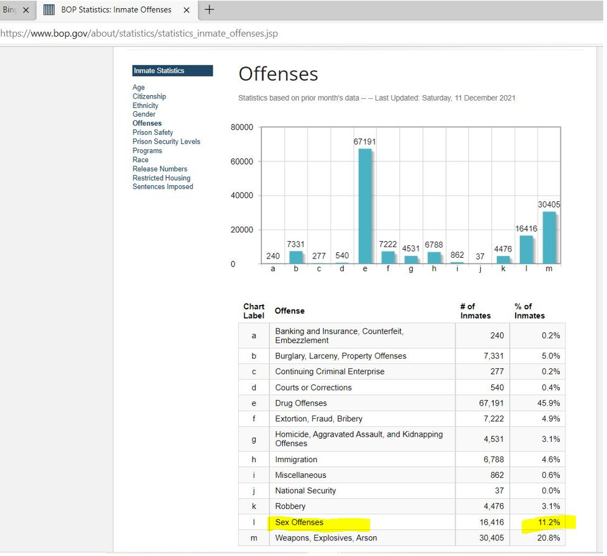Image resolution: width=607 pixels, height=556 pixels.
Task: Select Burglary, Larceny, Property Offenses cell
Action: [x=363, y=356]
